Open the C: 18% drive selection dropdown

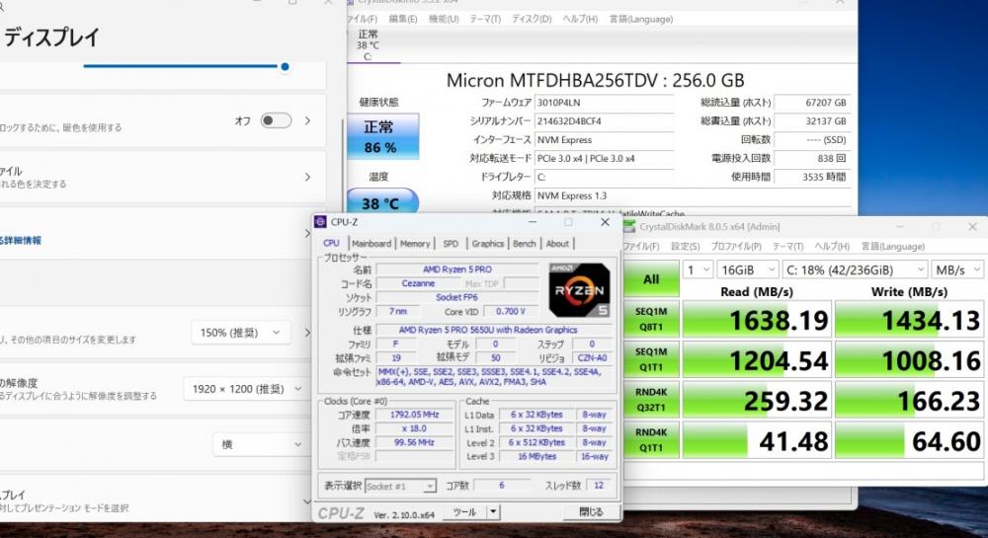tap(855, 269)
